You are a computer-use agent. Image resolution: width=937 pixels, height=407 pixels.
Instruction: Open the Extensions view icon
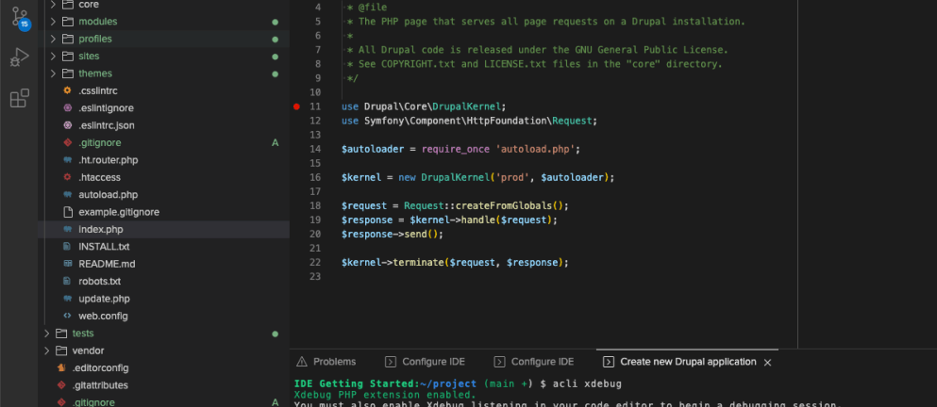[19, 99]
